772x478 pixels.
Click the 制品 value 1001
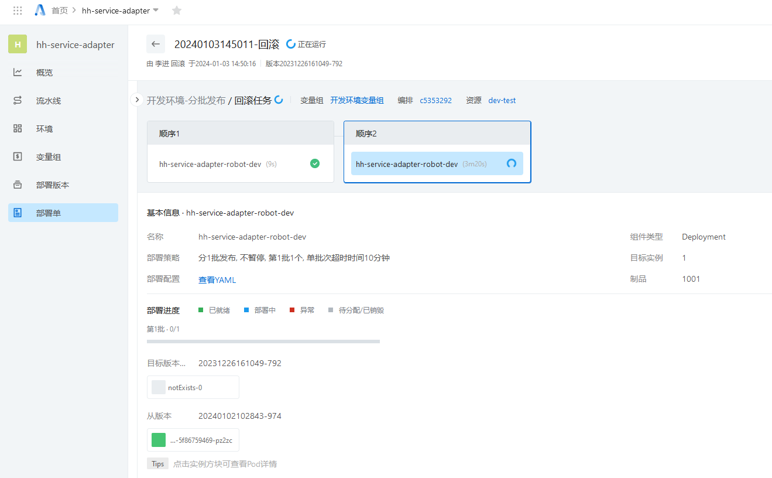click(x=691, y=279)
